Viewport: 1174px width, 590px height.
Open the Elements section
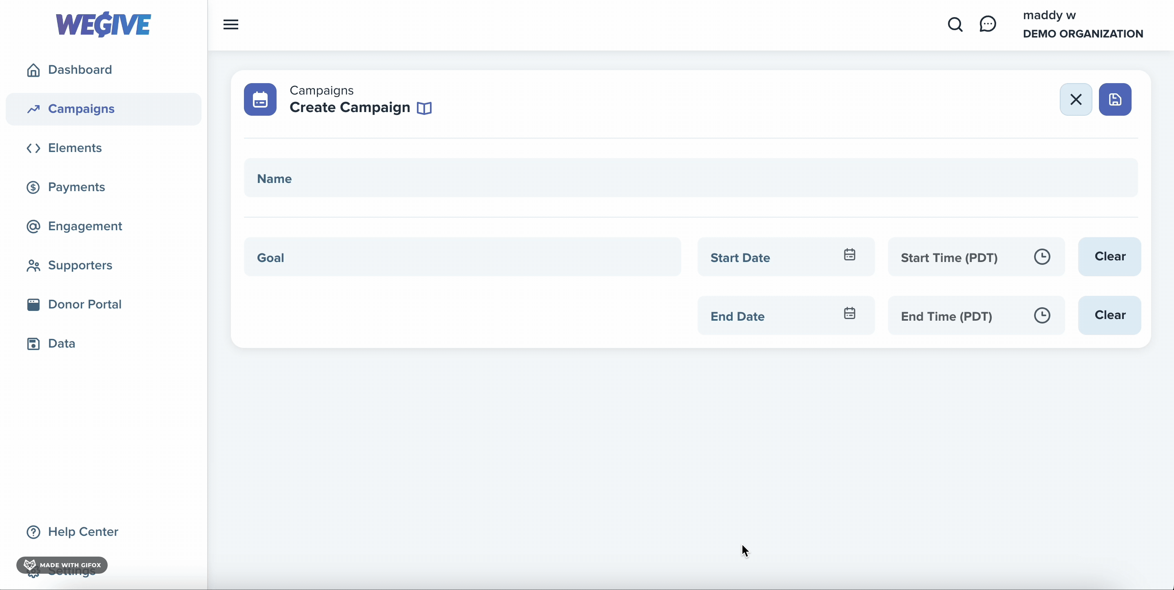click(x=75, y=148)
